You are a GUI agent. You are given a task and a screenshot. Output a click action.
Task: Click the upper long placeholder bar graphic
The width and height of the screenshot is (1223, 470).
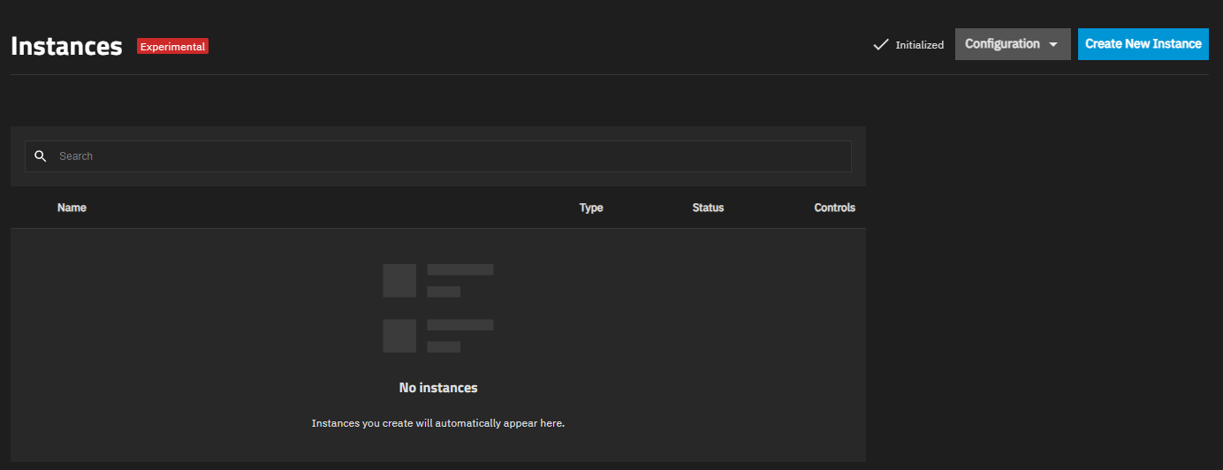[x=460, y=269]
